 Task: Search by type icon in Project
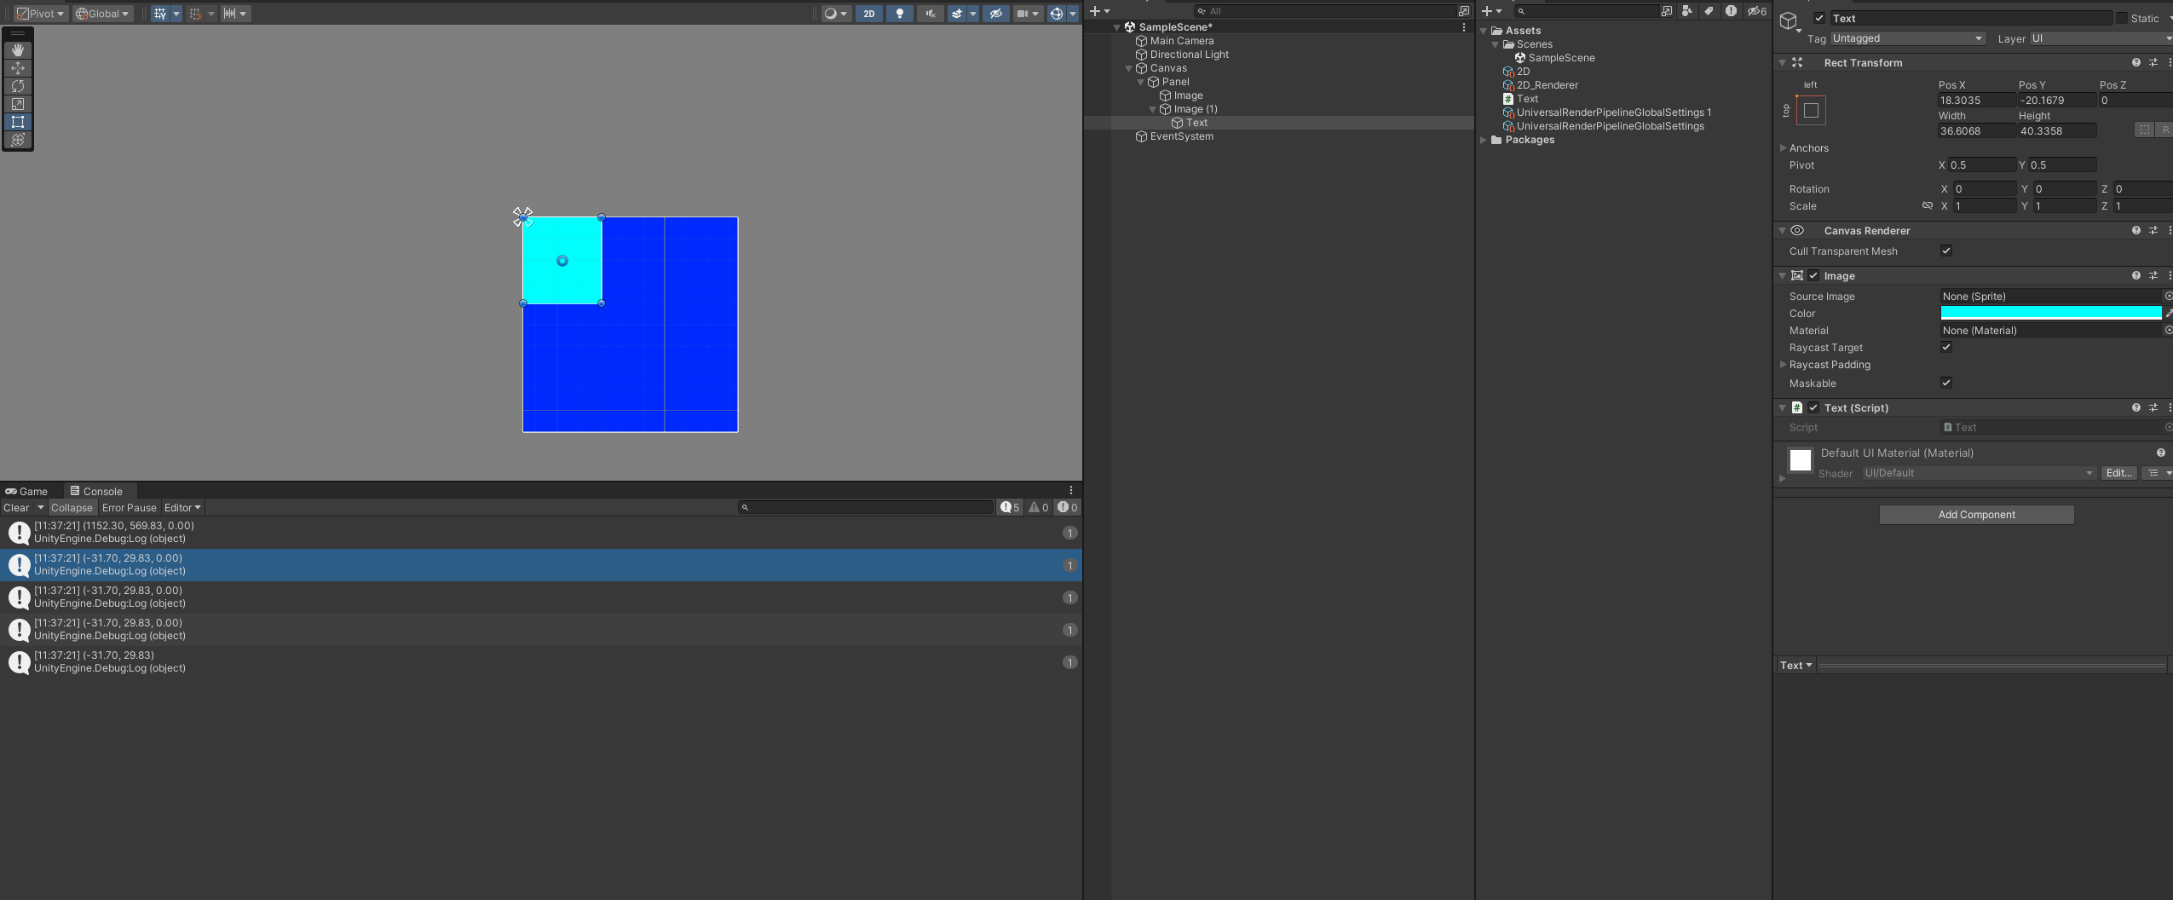(1687, 11)
